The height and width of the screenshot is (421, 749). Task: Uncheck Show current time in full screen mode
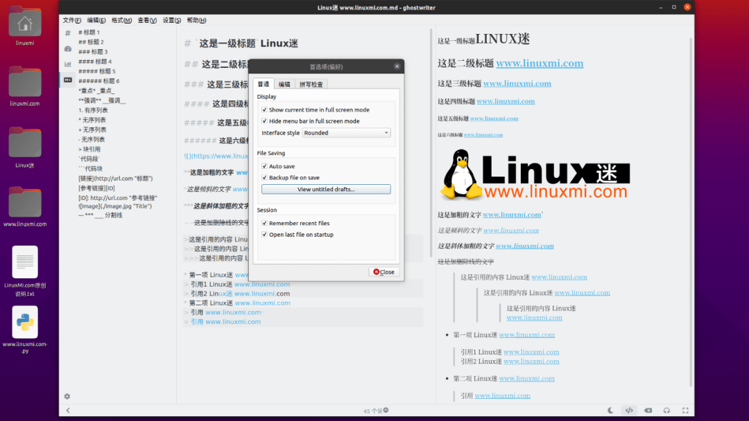tap(264, 109)
